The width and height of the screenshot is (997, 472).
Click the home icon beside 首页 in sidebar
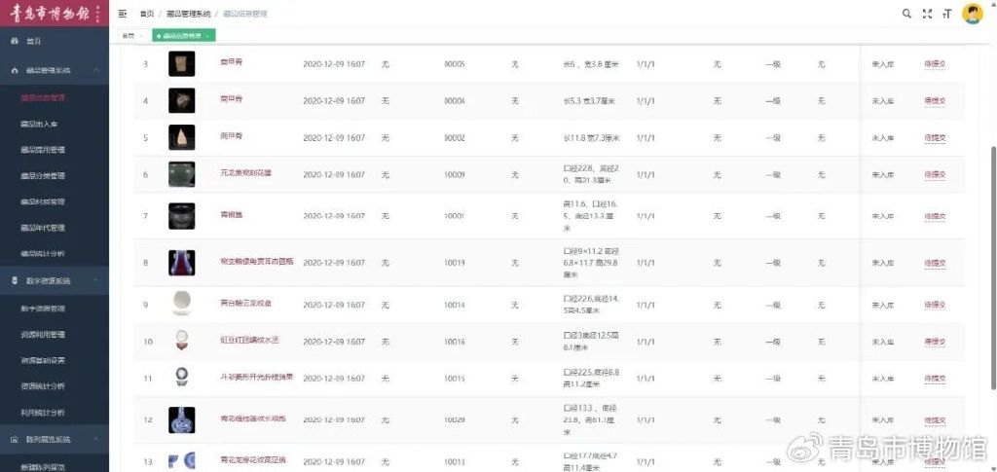point(14,41)
